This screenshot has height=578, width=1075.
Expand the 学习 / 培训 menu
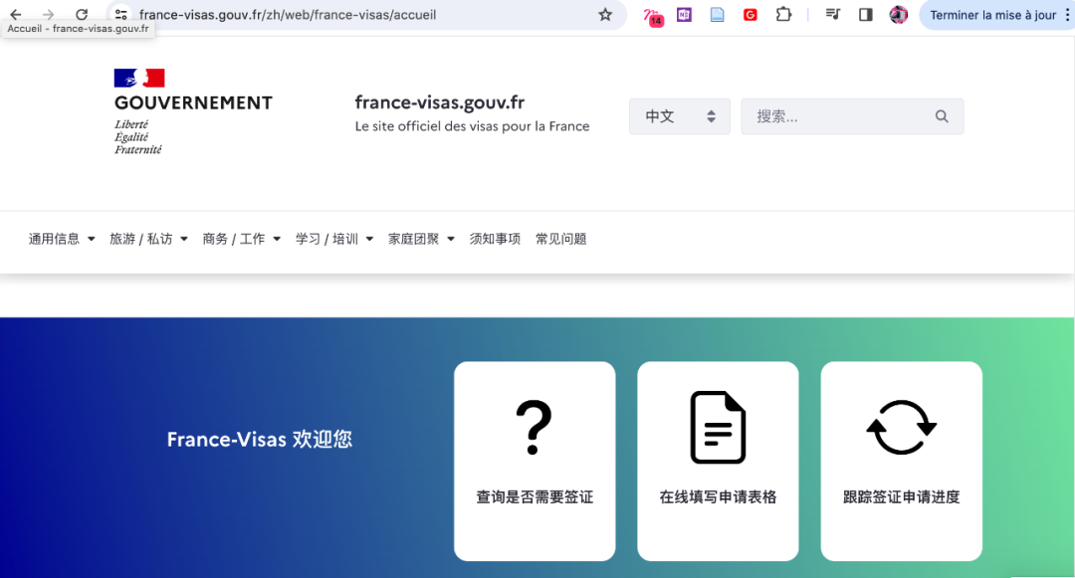(x=334, y=239)
